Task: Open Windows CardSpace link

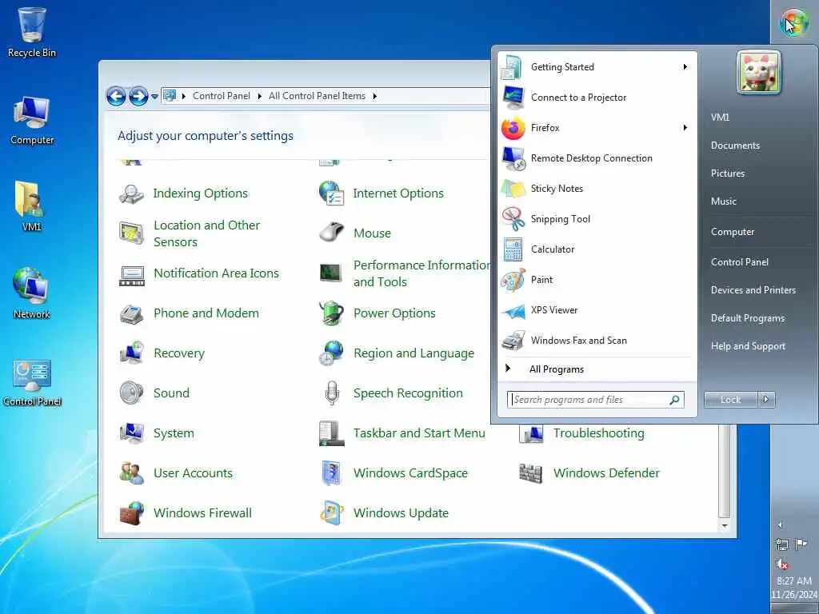Action: pyautogui.click(x=410, y=473)
